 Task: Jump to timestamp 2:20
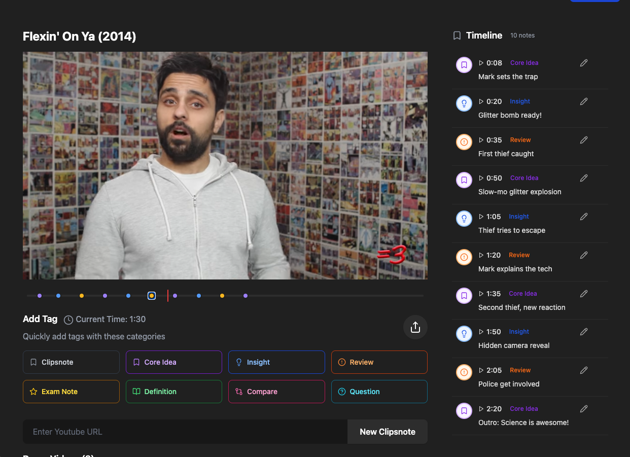(491, 409)
